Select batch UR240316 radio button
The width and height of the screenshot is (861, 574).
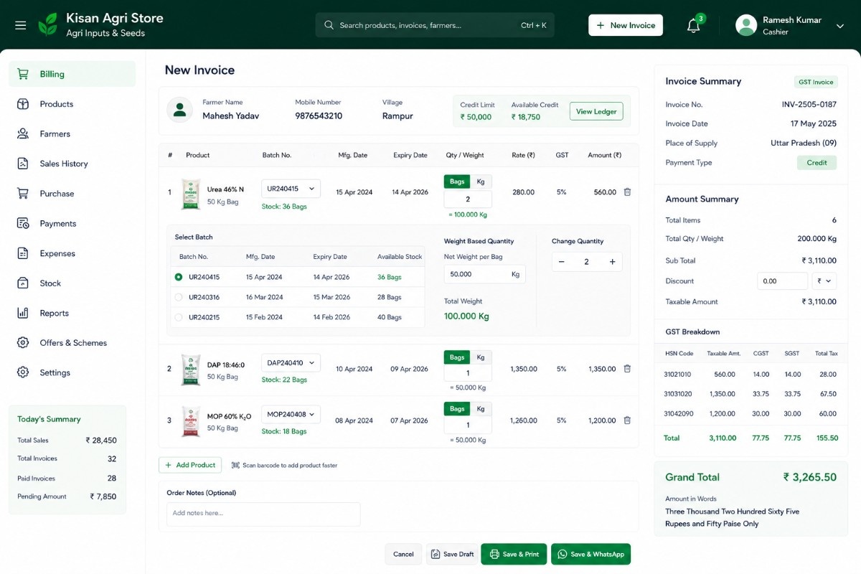click(179, 297)
